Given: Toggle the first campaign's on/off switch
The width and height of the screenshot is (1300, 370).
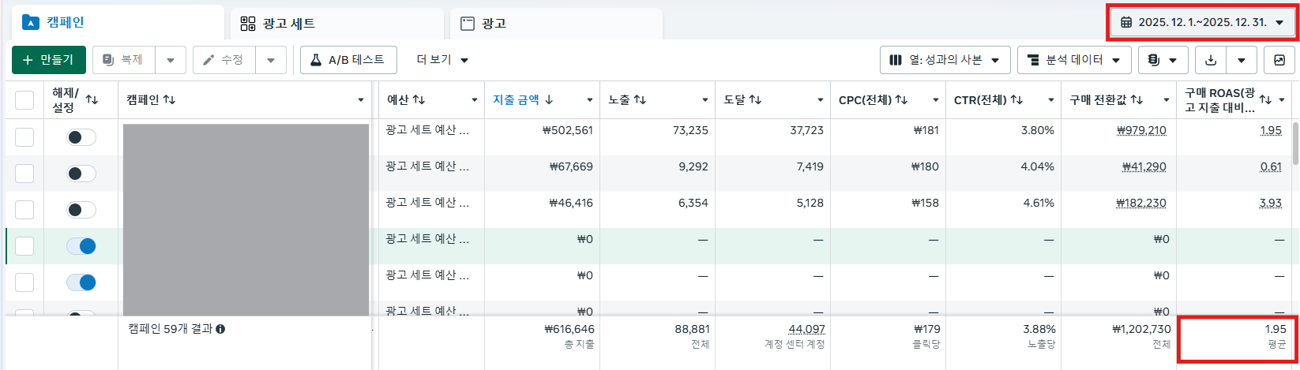Looking at the screenshot, I should [81, 137].
